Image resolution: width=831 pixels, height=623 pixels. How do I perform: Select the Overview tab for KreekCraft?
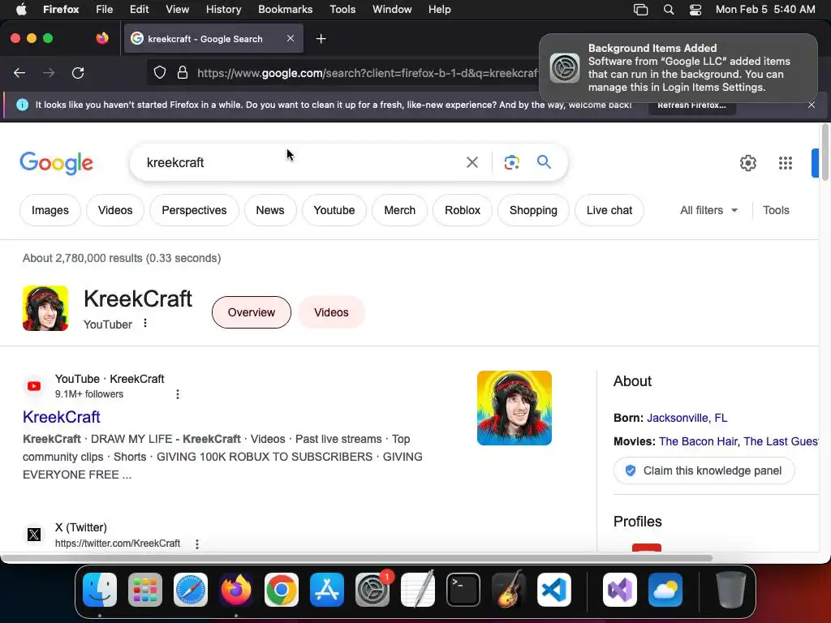point(252,312)
